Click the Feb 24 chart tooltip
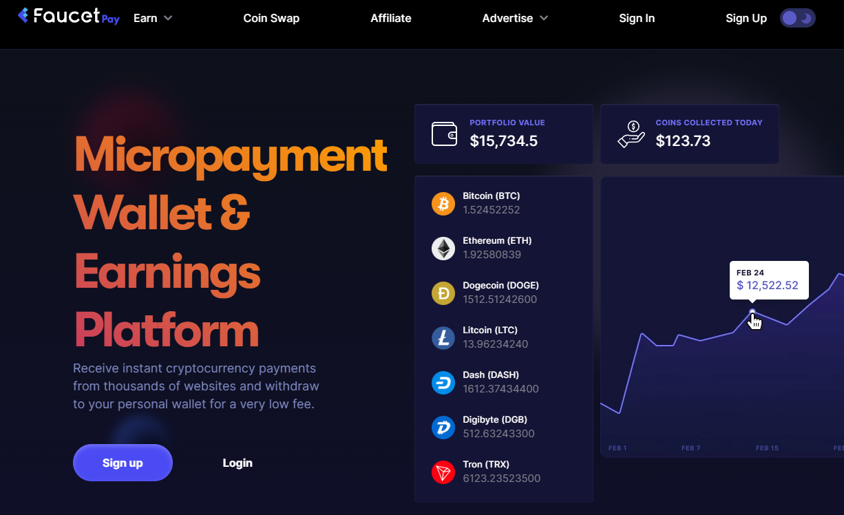 coord(769,280)
